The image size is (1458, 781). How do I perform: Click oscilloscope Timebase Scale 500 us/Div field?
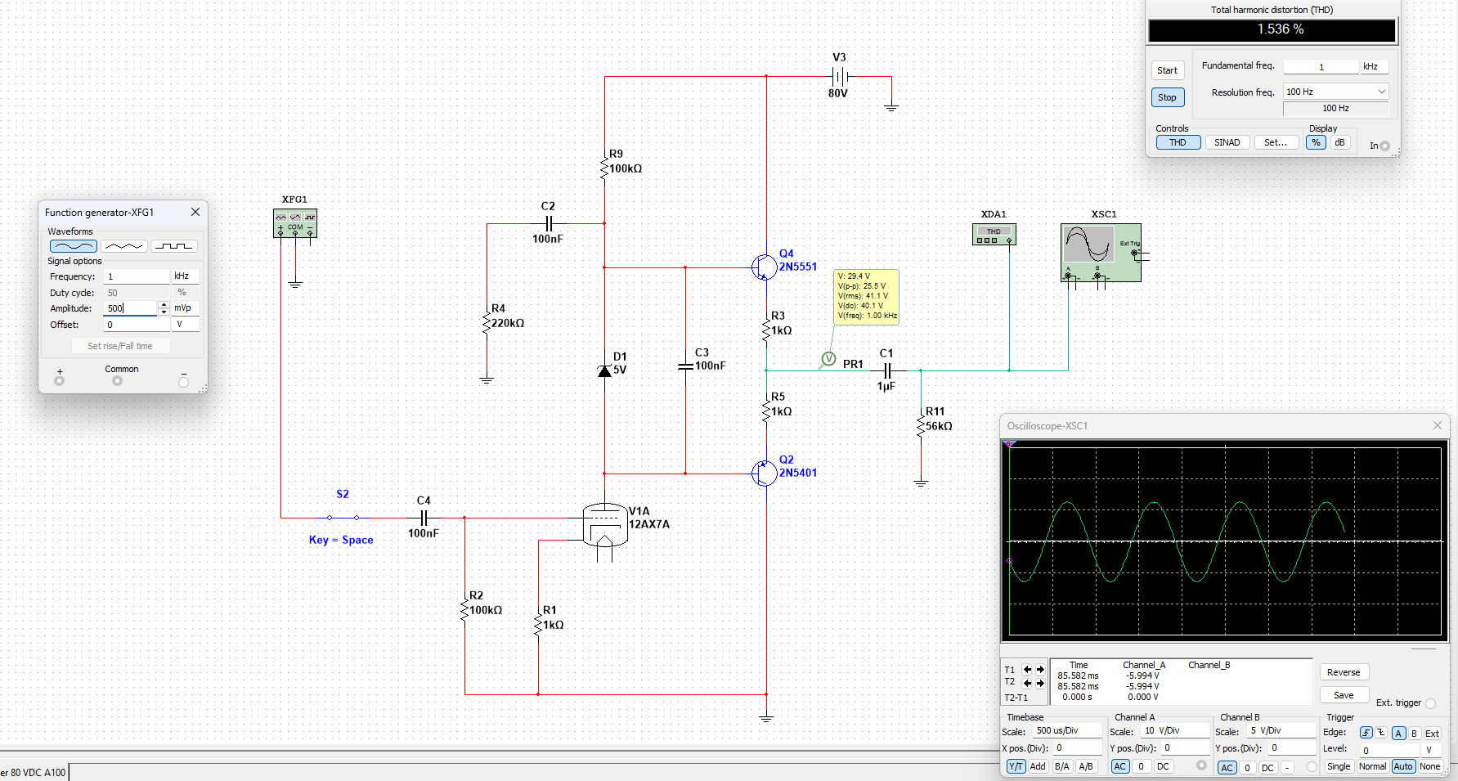coord(1067,731)
